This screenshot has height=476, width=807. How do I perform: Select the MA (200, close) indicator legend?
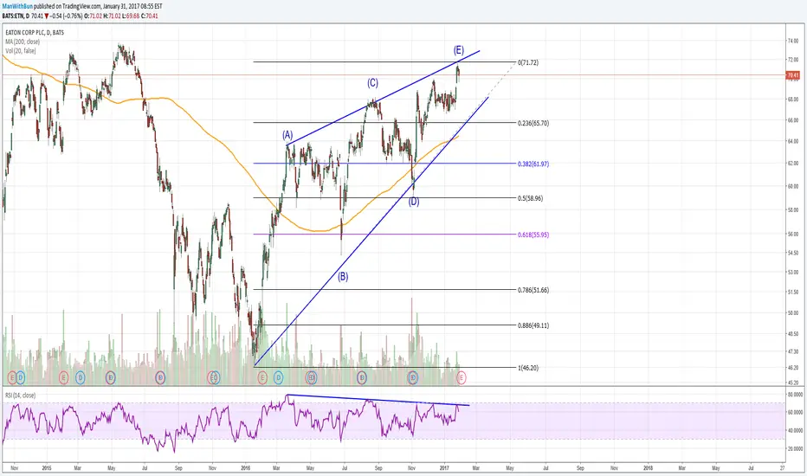coord(23,42)
